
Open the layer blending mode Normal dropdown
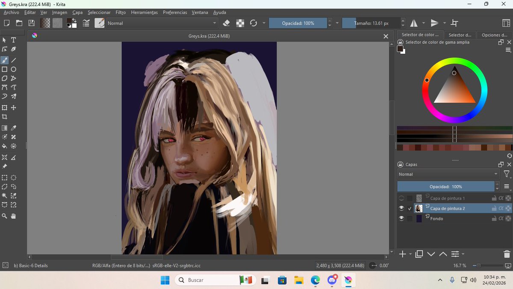pyautogui.click(x=448, y=174)
